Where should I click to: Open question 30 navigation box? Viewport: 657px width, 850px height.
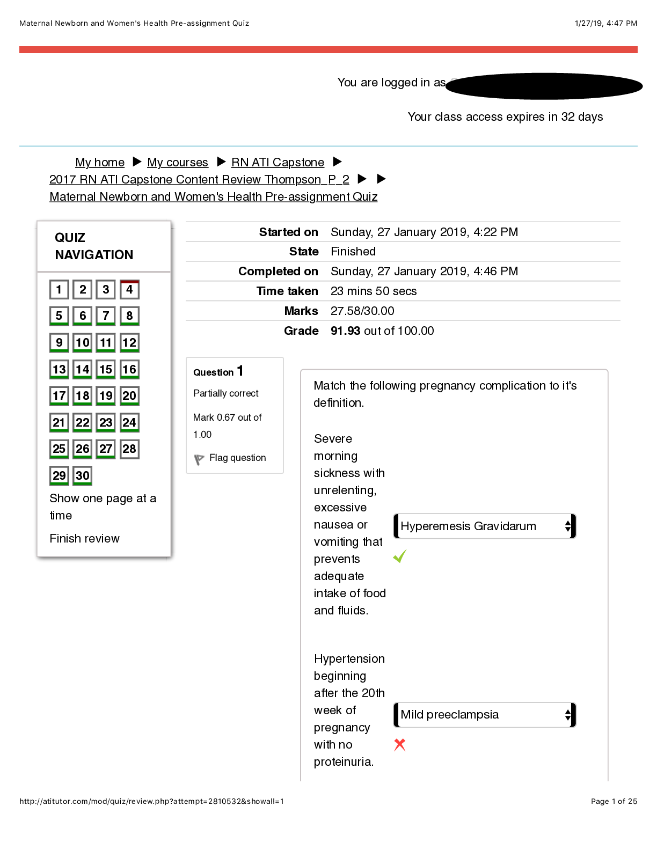pos(83,475)
